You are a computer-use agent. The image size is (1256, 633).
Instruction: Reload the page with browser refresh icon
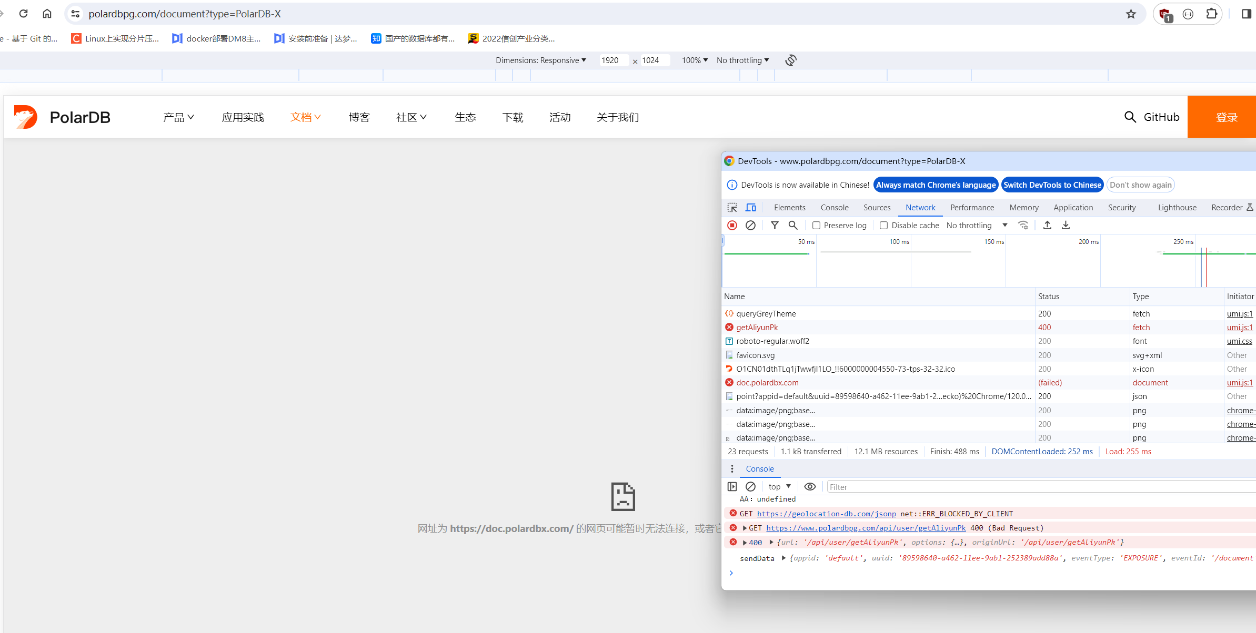23,14
